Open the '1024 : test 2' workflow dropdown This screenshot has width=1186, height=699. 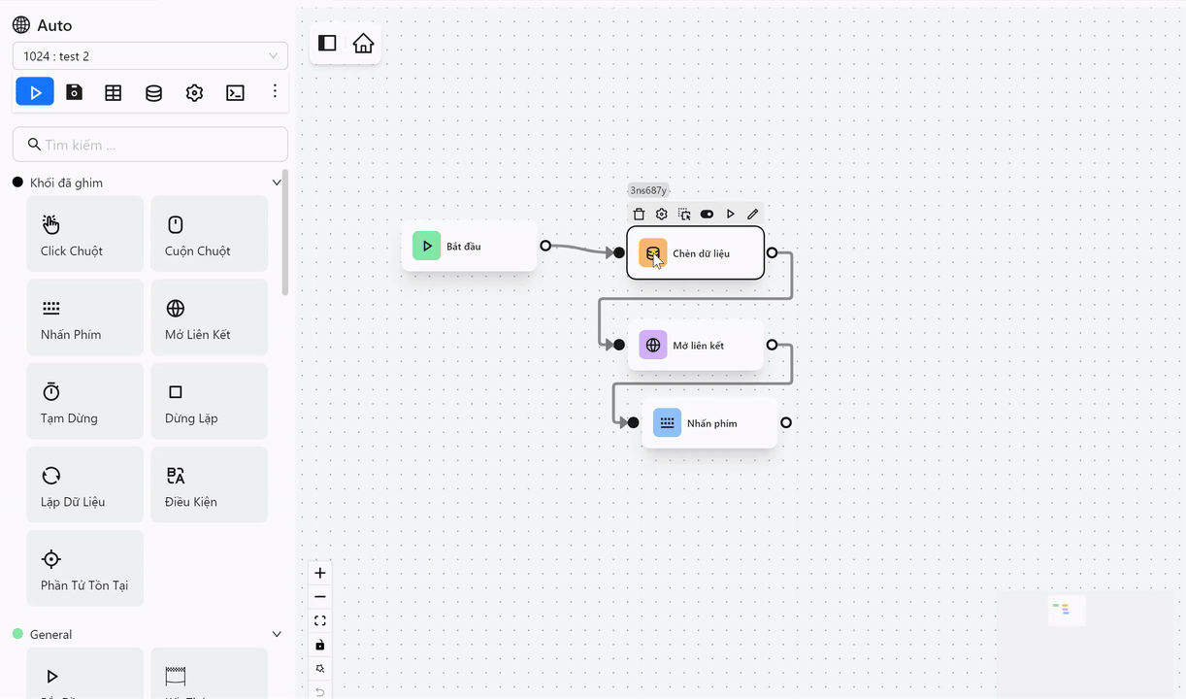[x=150, y=56]
